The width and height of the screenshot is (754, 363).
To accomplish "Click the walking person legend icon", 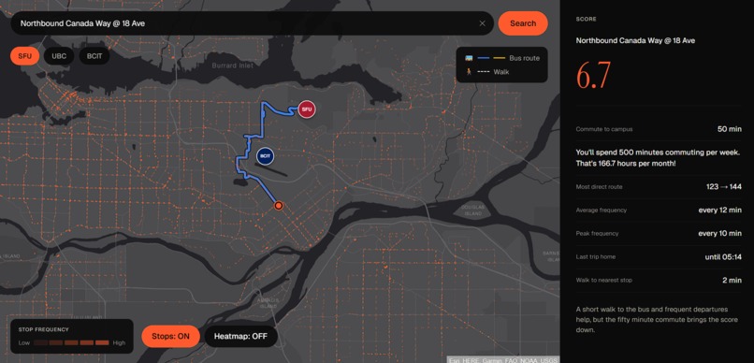I will [468, 72].
